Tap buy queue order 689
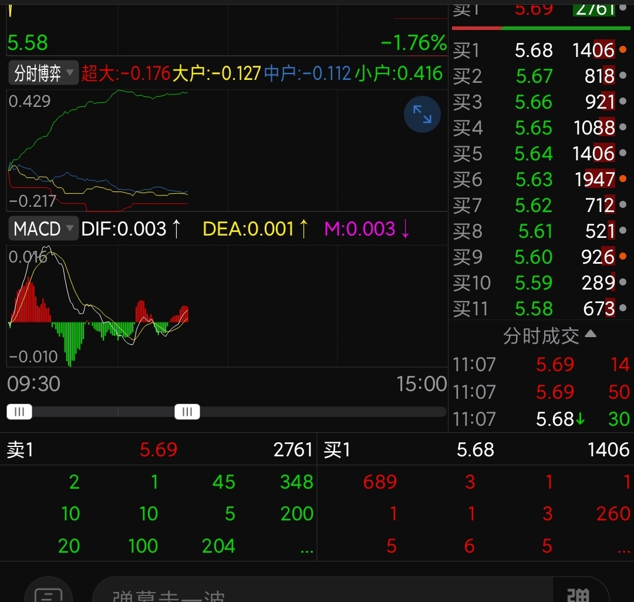 (380, 482)
